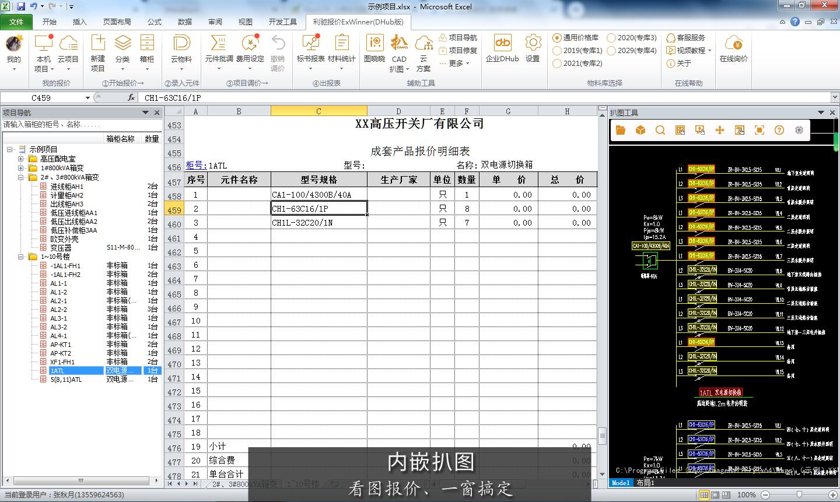Click the 请输入箱柜的柜号 search field
The height and width of the screenshot is (502, 840).
pos(82,124)
